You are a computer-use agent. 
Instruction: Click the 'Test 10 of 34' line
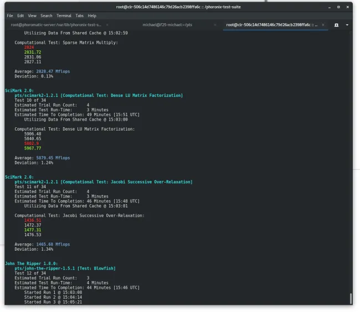click(x=30, y=100)
